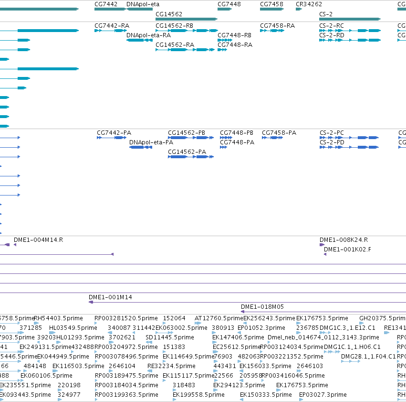This screenshot has height=402, width=406.
Task: Click EST EK147406.5prime
Action: pyautogui.click(x=238, y=337)
